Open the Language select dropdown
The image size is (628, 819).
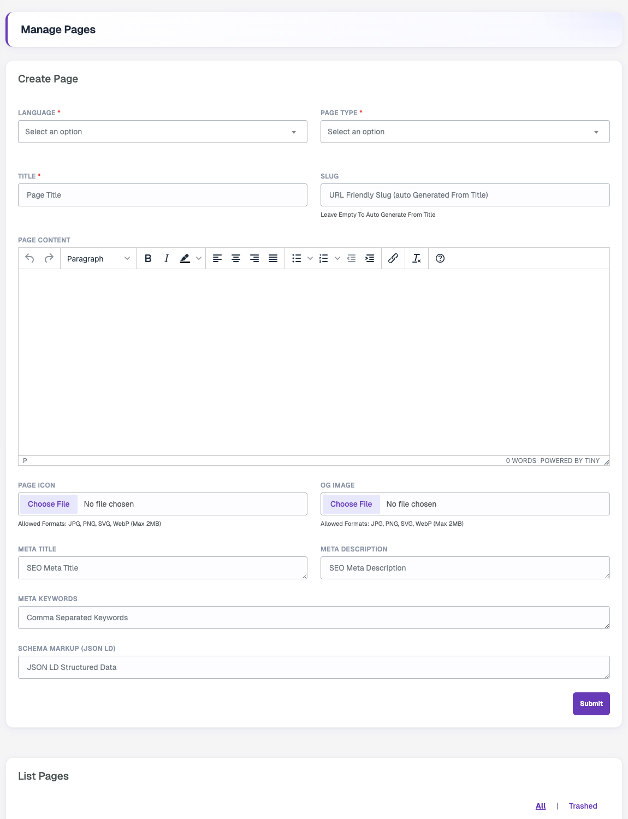click(163, 132)
